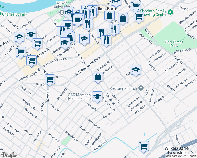Click the Custer St label
The width and height of the screenshot is (197, 158).
point(181,72)
